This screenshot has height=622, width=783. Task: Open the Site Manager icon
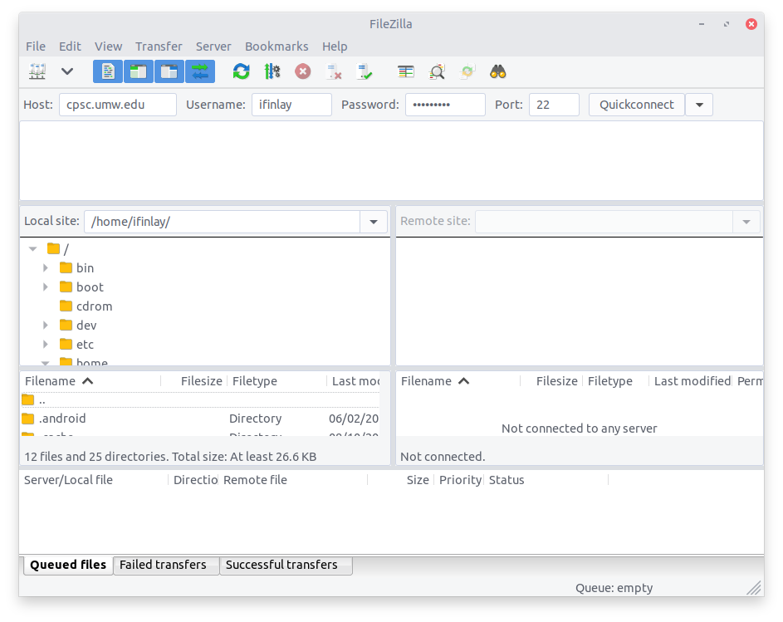coord(37,71)
